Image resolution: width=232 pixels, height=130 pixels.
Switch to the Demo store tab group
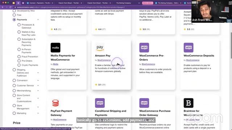point(148,3)
